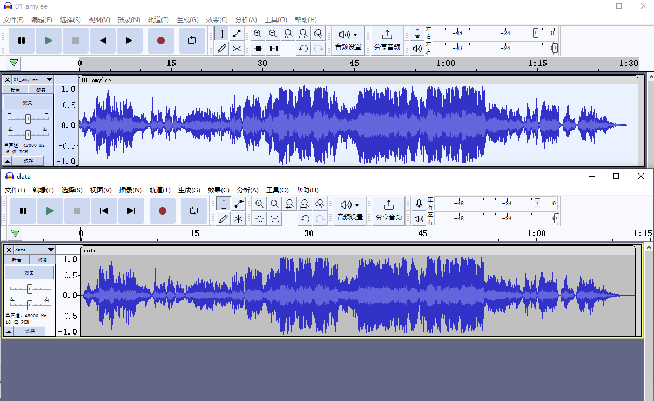Zoom in on 01_amylee window
The image size is (654, 401).
point(258,34)
